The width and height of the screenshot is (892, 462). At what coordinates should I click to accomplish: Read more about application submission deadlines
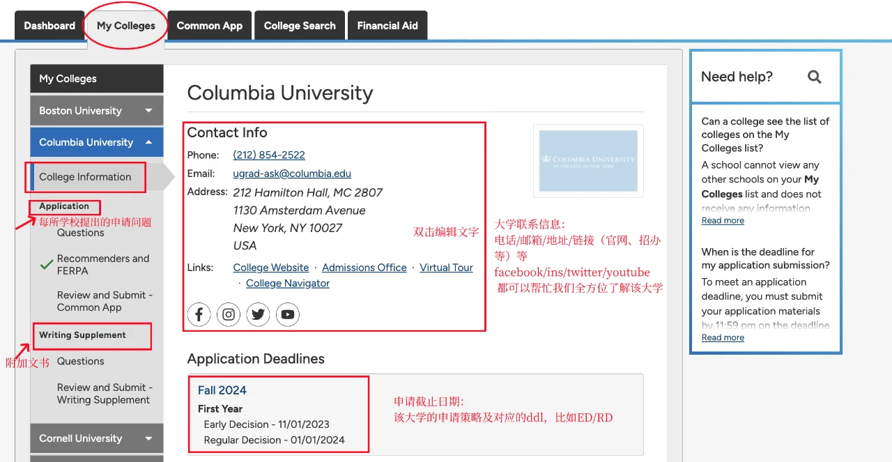[x=723, y=337]
